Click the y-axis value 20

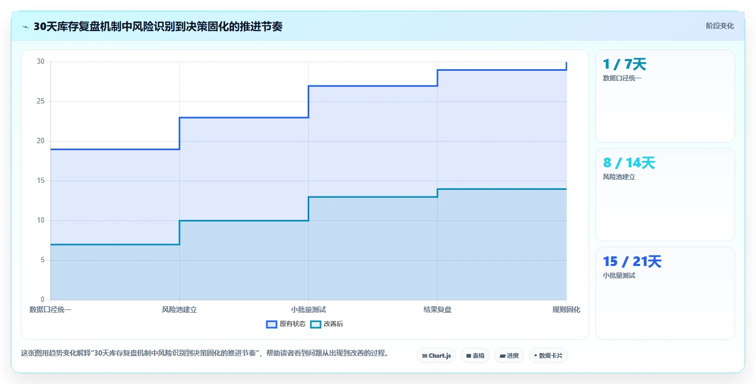coord(41,141)
